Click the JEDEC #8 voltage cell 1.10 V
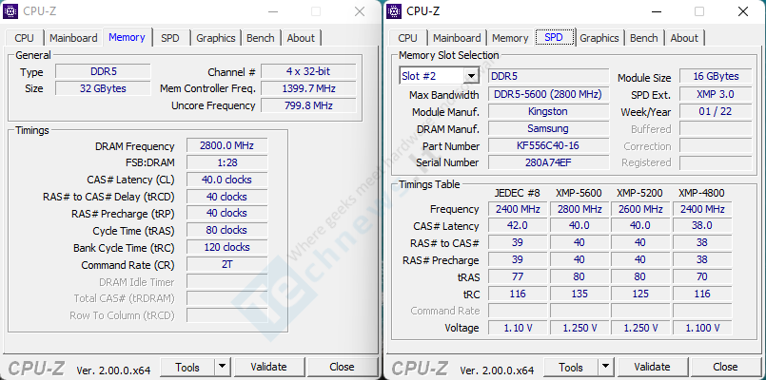 [x=518, y=328]
